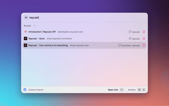
Task: Click the launcher, raycast tags text
Action: point(131,46)
